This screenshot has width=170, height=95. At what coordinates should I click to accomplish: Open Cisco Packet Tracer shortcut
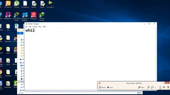click(x=16, y=16)
